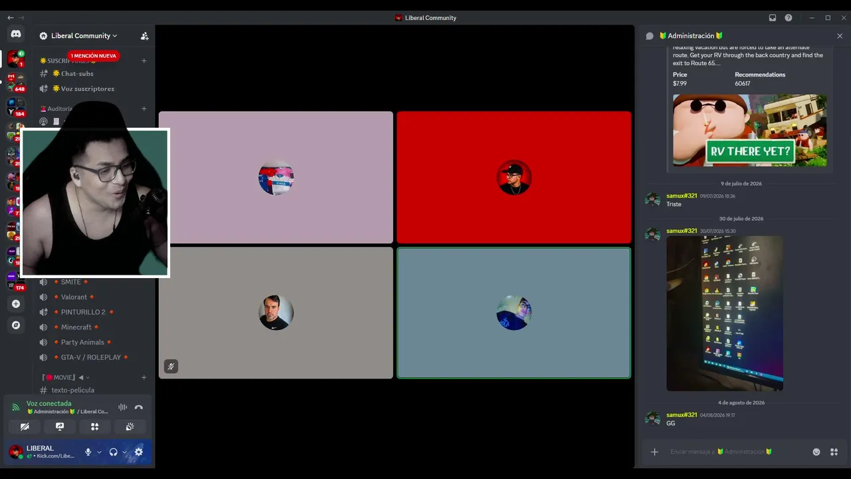
Task: Deafen audio with headphones icon
Action: click(x=113, y=452)
